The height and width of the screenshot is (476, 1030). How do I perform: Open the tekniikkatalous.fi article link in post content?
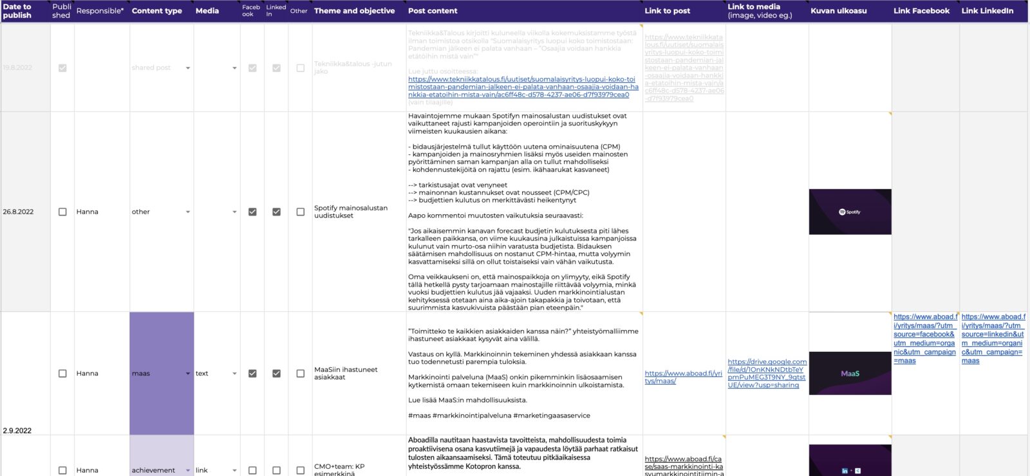click(x=523, y=87)
